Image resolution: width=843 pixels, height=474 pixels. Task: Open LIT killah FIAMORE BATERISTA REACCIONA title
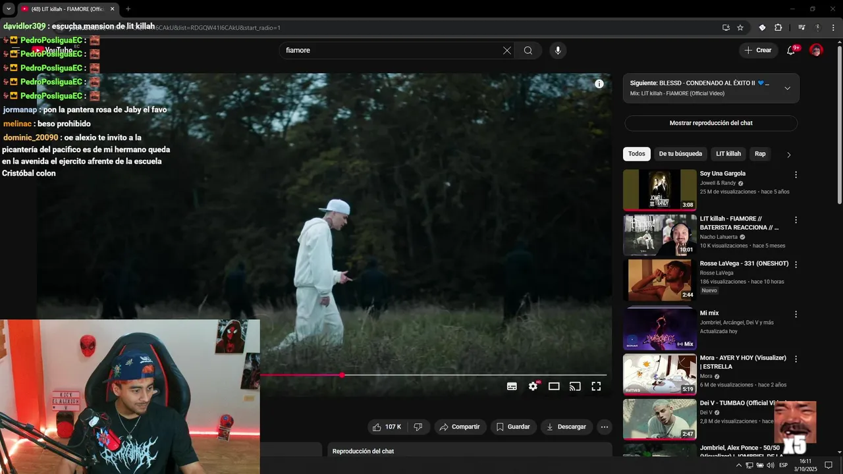pyautogui.click(x=739, y=223)
